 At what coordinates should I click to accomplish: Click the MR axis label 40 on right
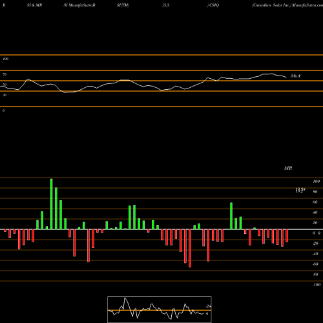click(x=315, y=213)
